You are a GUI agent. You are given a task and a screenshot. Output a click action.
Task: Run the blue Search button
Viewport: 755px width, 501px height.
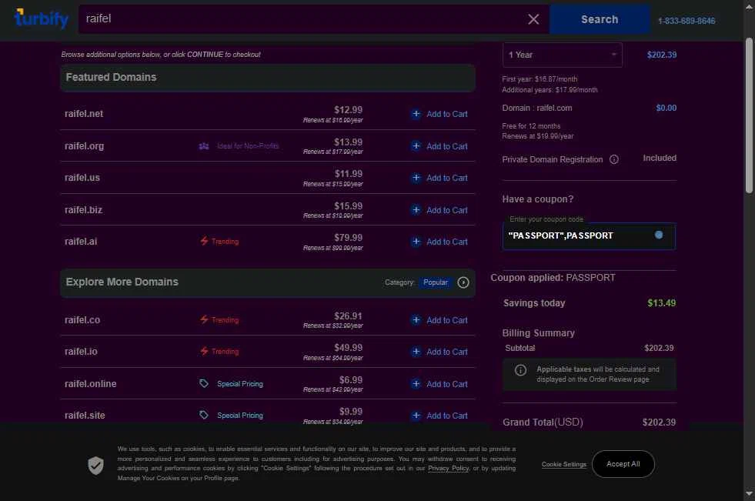click(600, 19)
